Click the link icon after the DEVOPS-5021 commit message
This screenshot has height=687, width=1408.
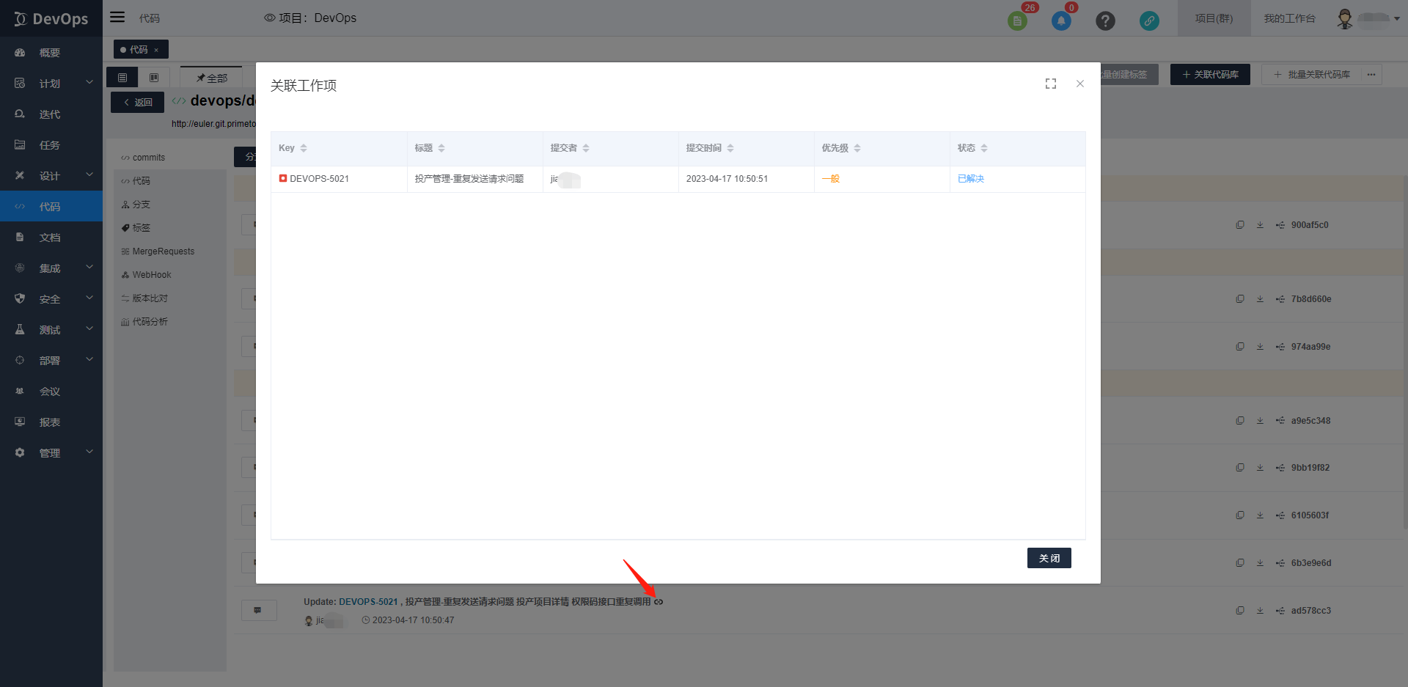coord(659,602)
